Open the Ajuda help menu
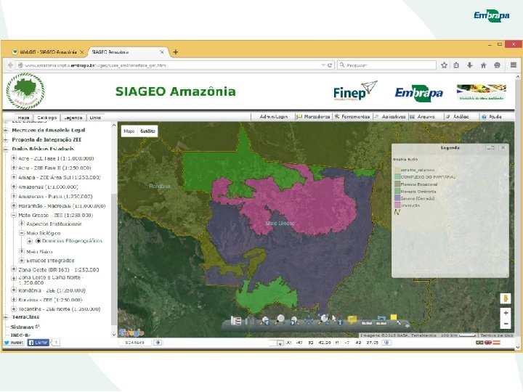Viewport: 523px width, 392px height. 492,117
